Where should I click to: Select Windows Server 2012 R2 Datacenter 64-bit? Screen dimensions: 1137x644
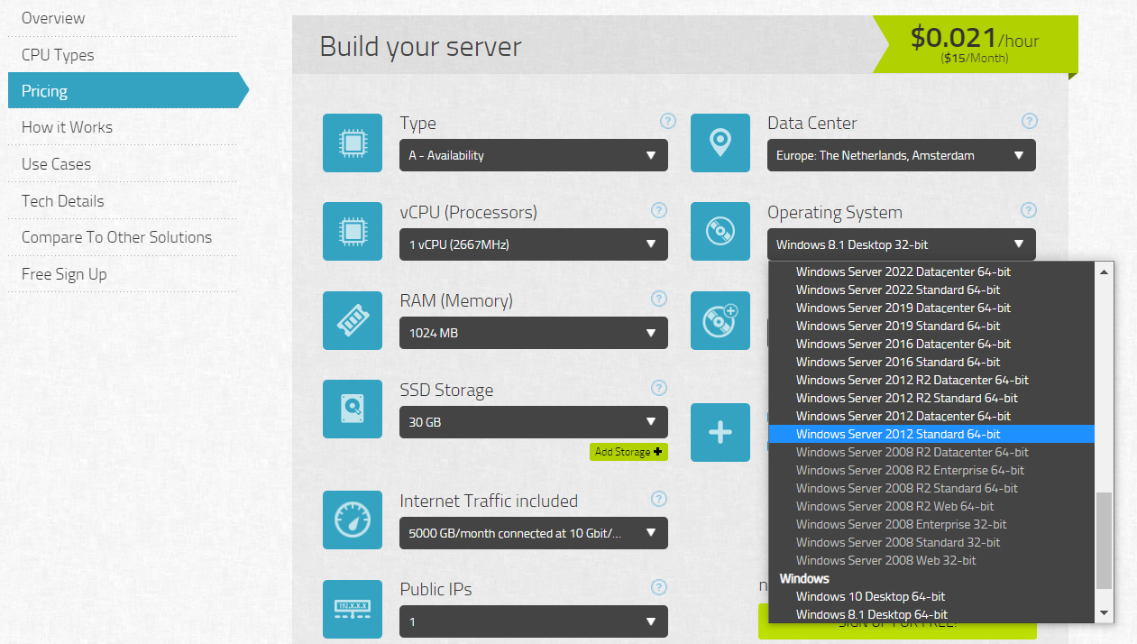[x=931, y=380]
